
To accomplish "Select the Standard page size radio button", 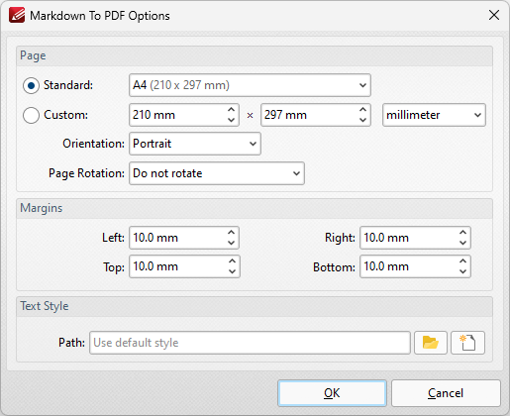I will click(31, 85).
